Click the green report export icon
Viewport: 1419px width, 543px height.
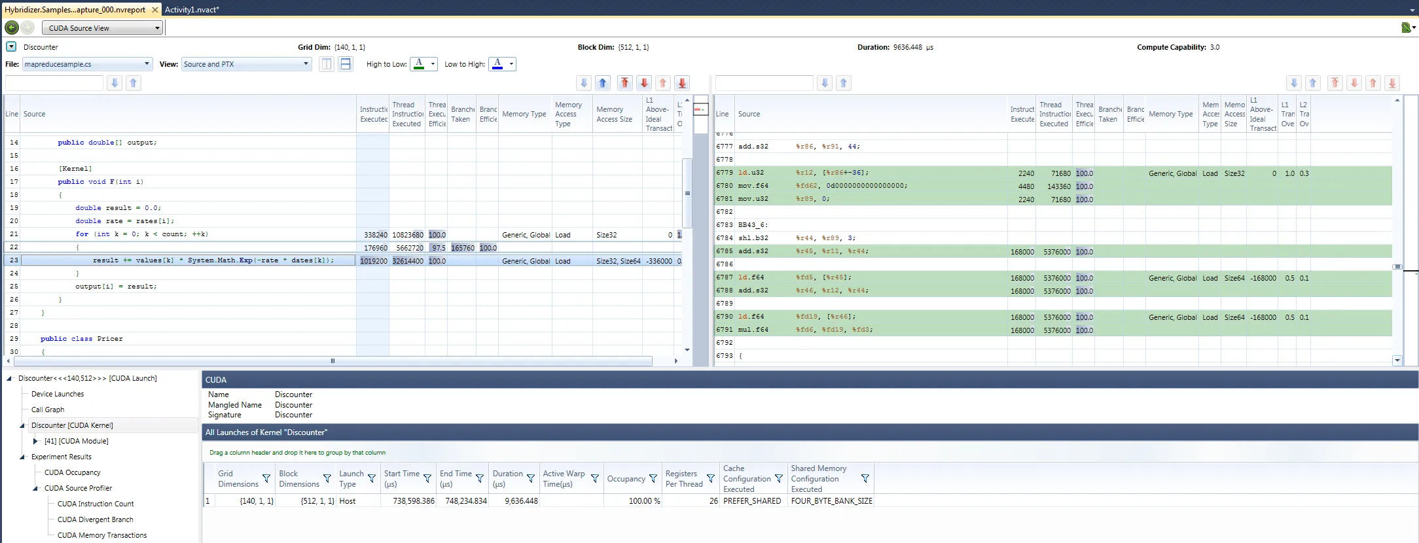coord(1406,27)
